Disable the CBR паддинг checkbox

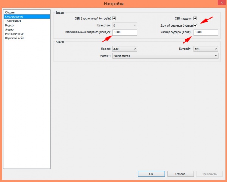tap(195, 18)
